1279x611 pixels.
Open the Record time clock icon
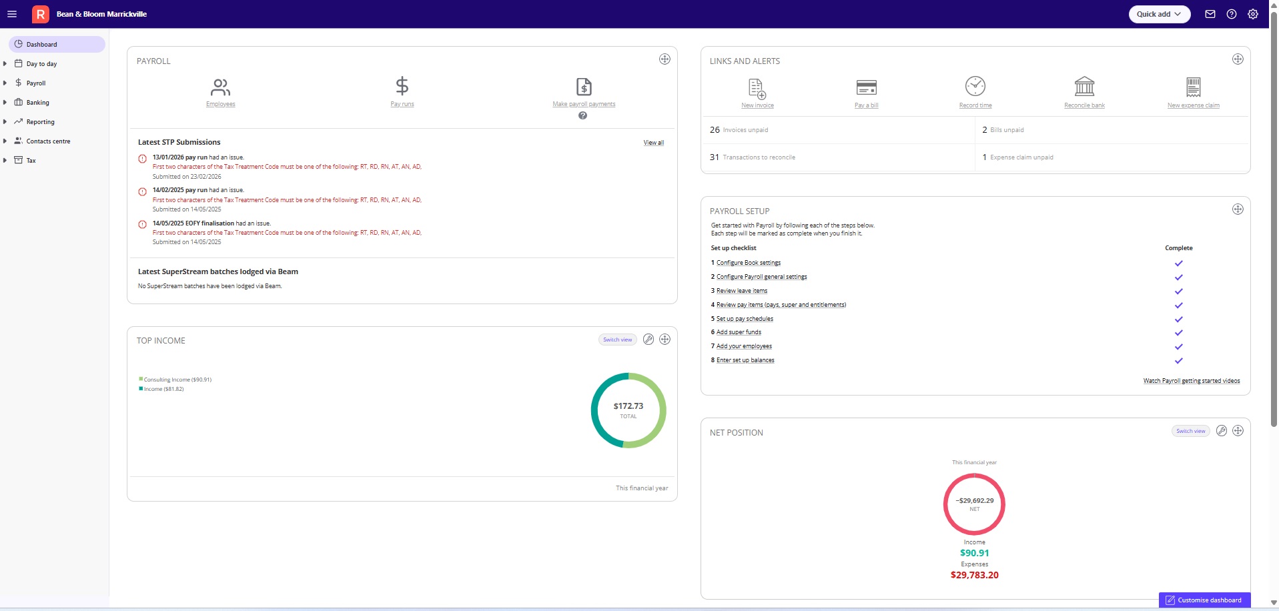(x=975, y=86)
